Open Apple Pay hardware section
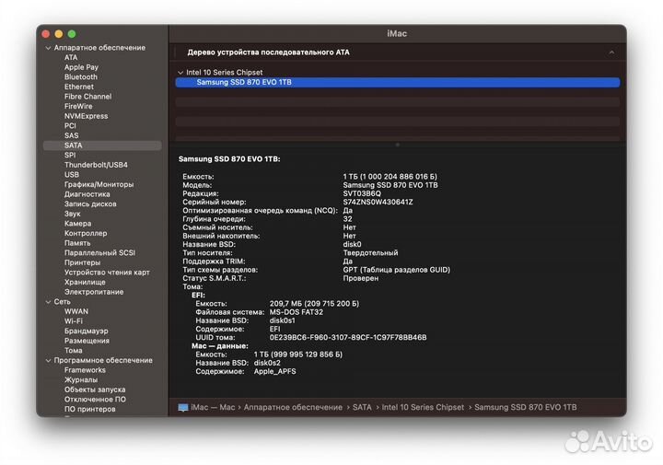The image size is (663, 465). point(81,67)
